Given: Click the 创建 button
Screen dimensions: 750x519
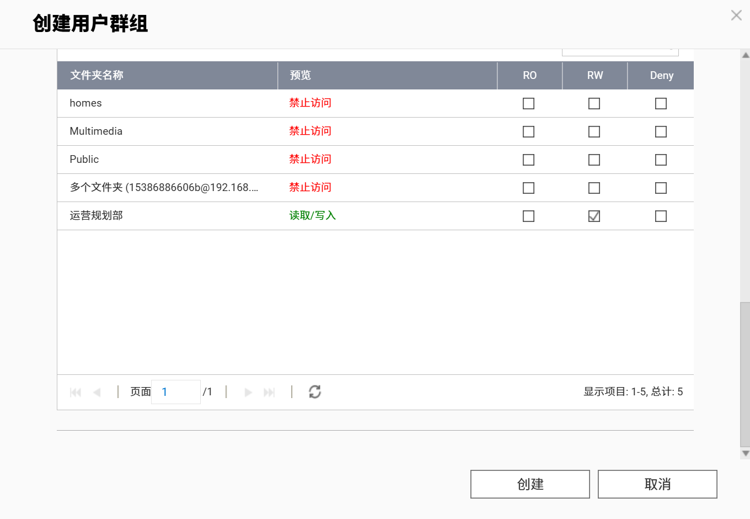Looking at the screenshot, I should tap(530, 484).
